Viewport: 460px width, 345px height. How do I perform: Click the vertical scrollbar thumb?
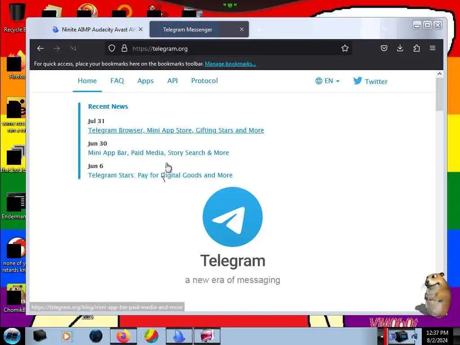tap(439, 94)
